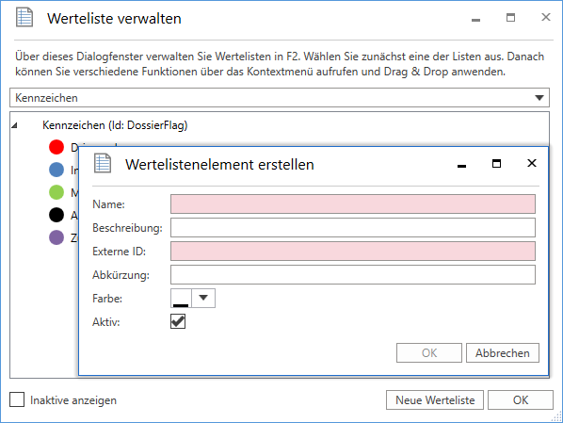Click the Abkürzung input field
Viewport: 563px width, 423px height.
[x=353, y=274]
